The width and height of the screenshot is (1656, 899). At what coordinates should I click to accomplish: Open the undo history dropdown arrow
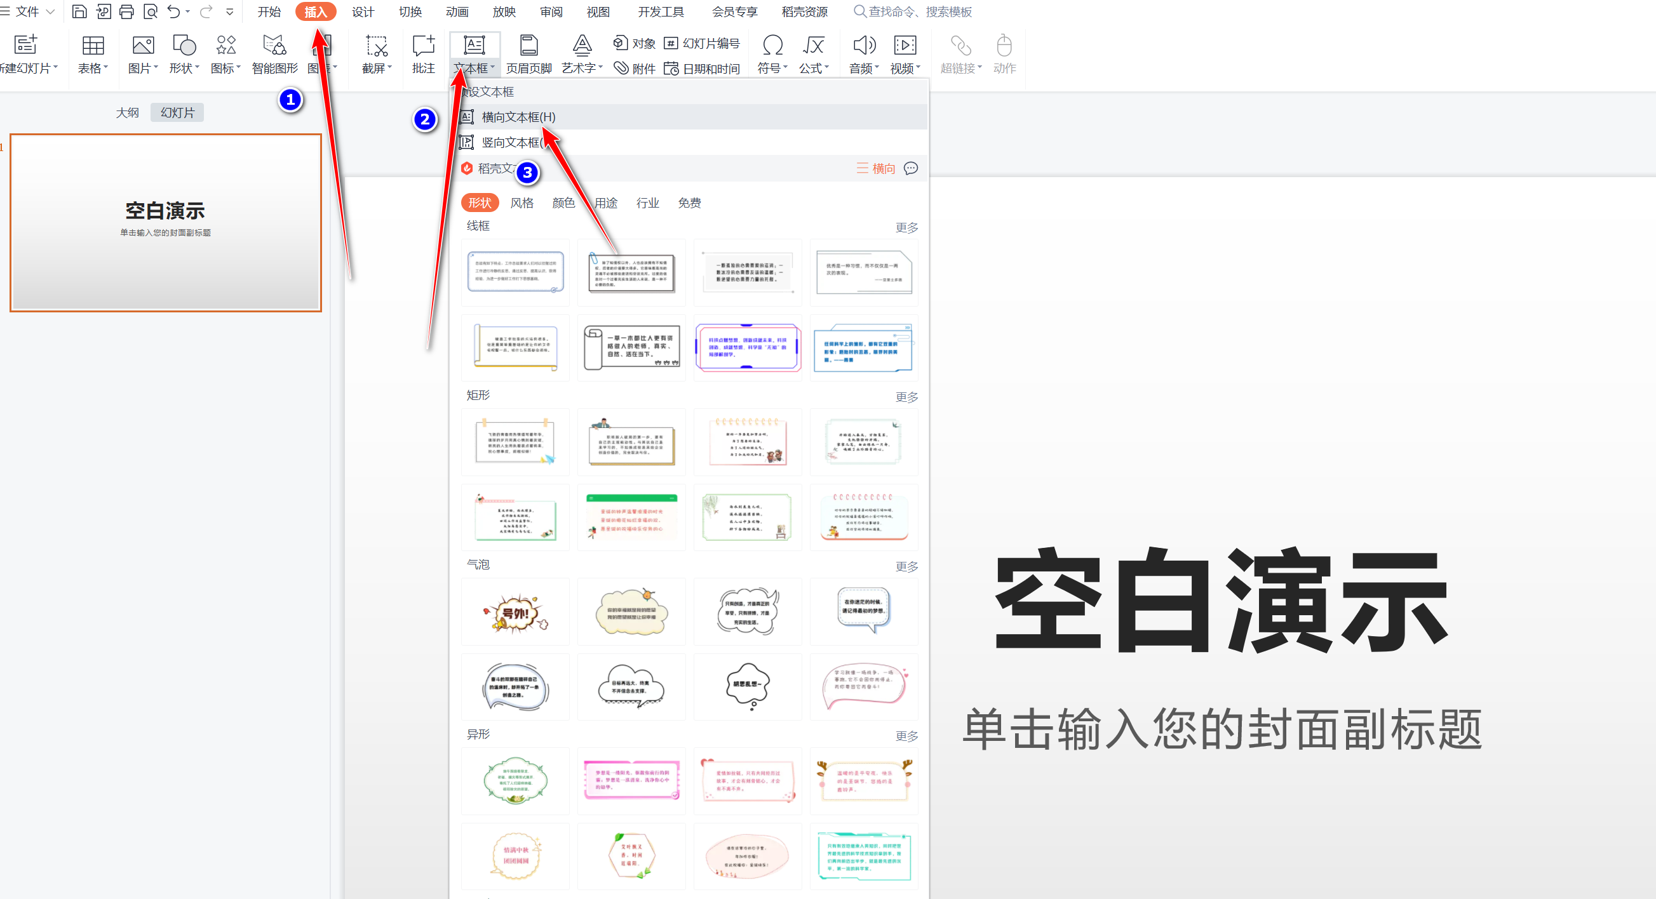click(187, 11)
